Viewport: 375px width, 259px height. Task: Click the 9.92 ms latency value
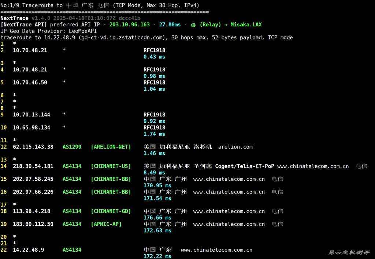(x=154, y=121)
